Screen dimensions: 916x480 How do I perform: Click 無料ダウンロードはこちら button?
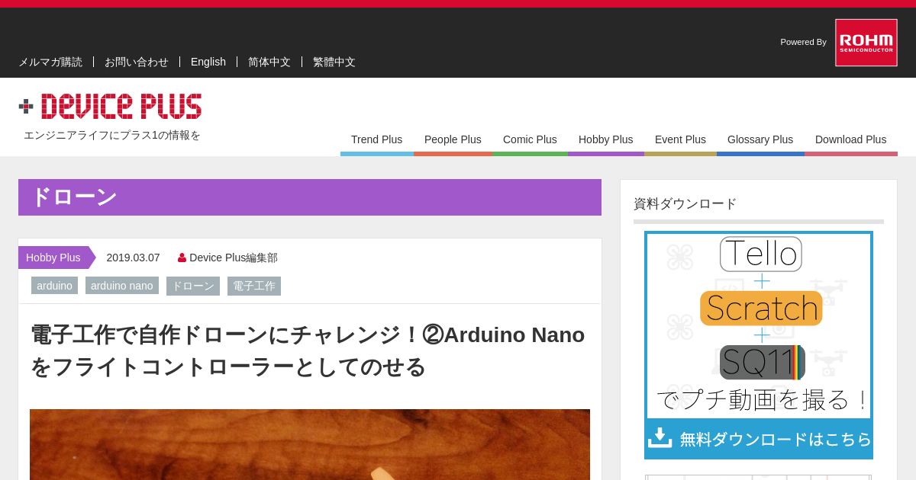pyautogui.click(x=759, y=439)
